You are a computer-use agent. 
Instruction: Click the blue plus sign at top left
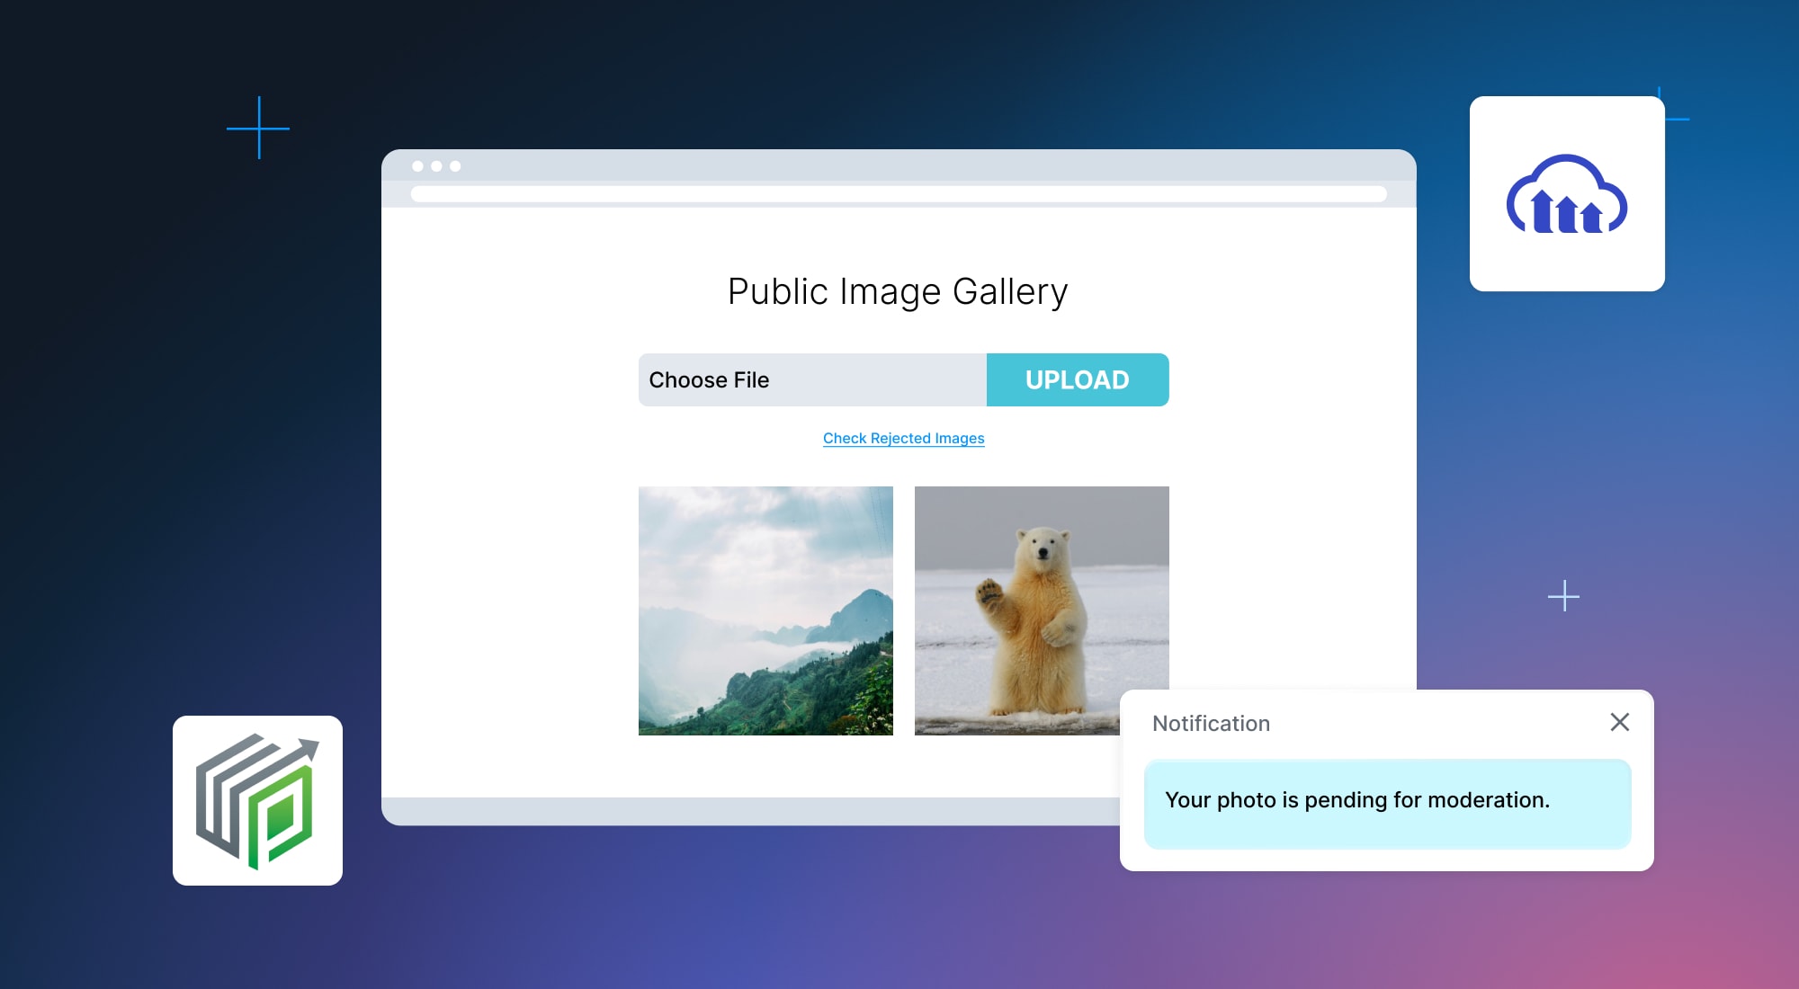click(259, 129)
